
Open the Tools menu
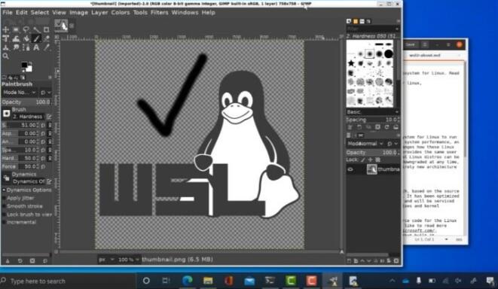140,12
